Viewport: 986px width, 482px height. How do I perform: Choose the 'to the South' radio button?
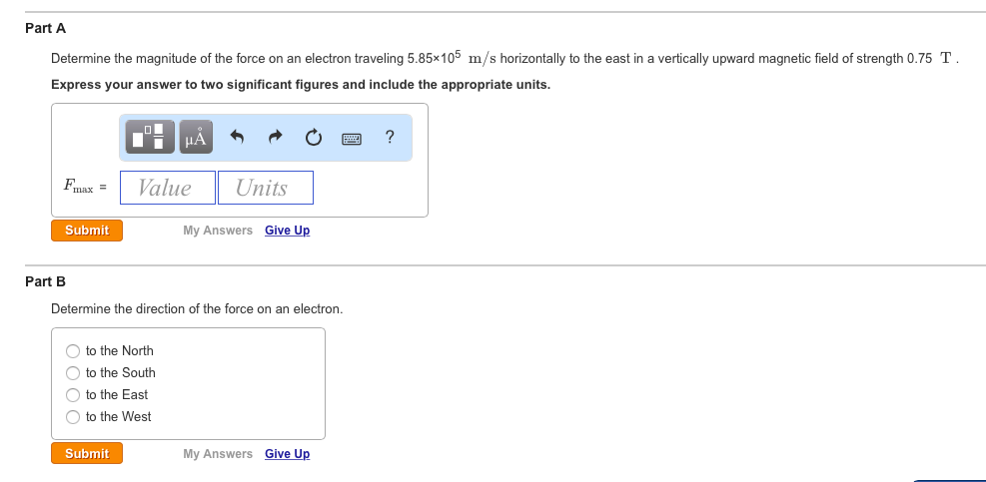[x=73, y=373]
